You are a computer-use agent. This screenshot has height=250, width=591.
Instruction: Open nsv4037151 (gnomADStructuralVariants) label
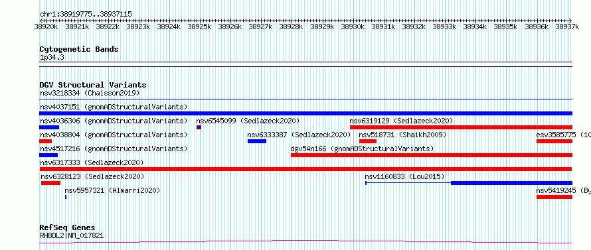pyautogui.click(x=114, y=107)
